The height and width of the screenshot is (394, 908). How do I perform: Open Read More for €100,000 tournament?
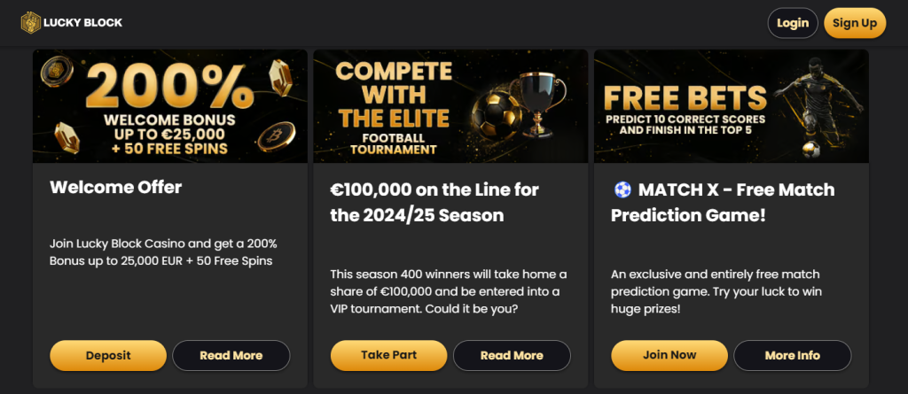pyautogui.click(x=512, y=355)
